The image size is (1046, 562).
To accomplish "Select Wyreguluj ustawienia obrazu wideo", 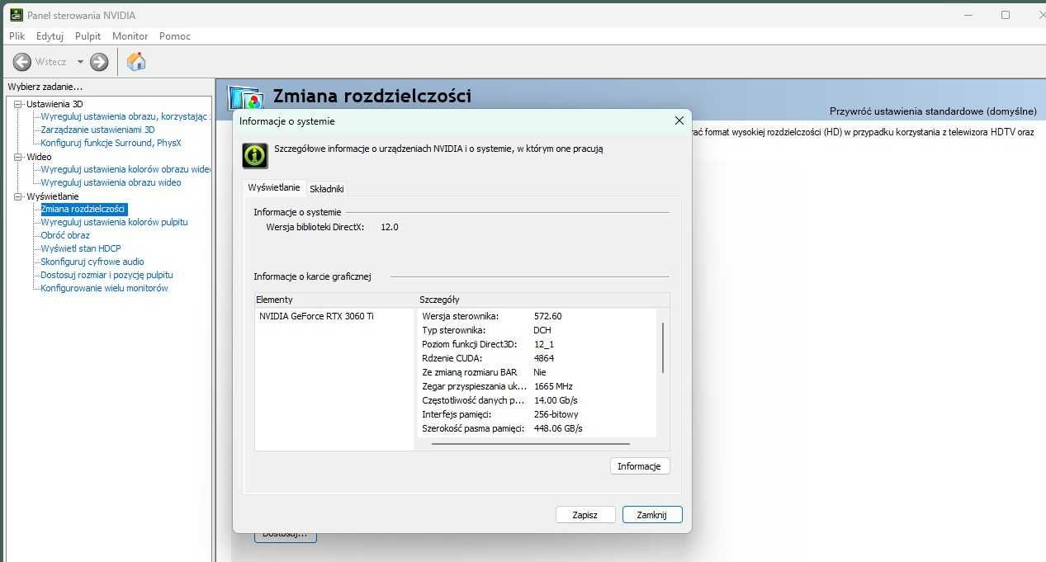I will click(x=111, y=182).
